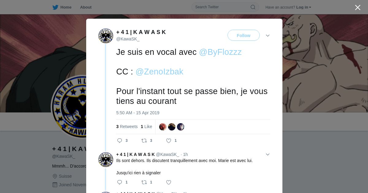Retweet the main tweet
The width and height of the screenshot is (368, 193).
(x=144, y=141)
